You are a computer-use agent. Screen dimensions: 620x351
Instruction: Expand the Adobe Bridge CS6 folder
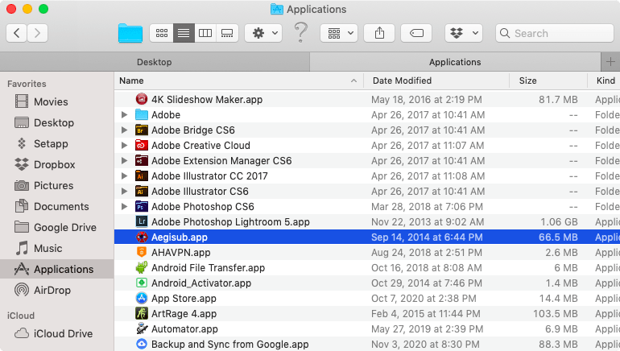(x=124, y=130)
